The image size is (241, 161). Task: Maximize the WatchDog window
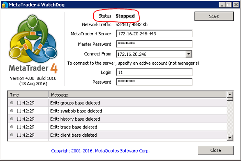tap(229, 5)
